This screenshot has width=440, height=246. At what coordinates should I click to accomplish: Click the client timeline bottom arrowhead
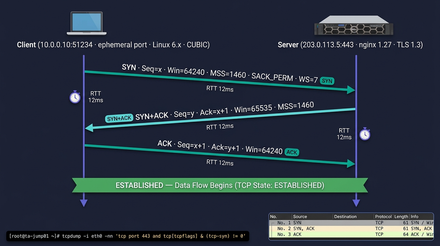click(83, 203)
